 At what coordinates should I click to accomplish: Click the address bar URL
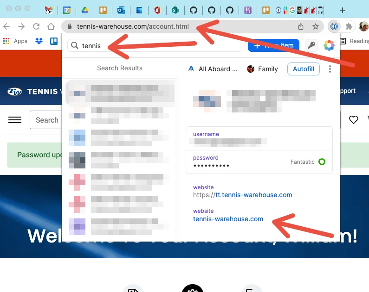click(133, 26)
